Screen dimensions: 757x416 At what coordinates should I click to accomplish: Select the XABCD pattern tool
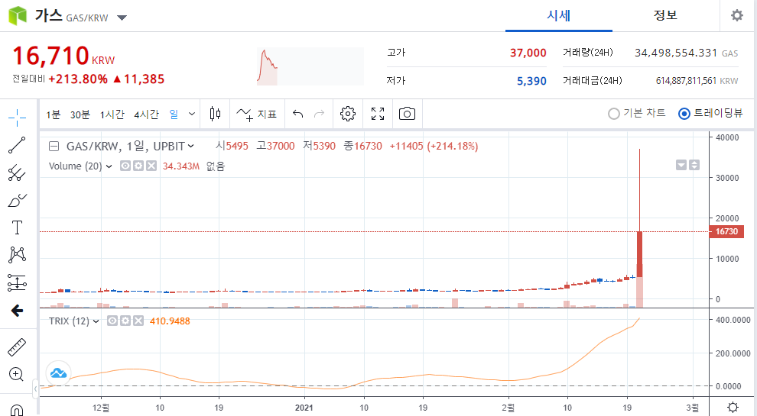[17, 255]
